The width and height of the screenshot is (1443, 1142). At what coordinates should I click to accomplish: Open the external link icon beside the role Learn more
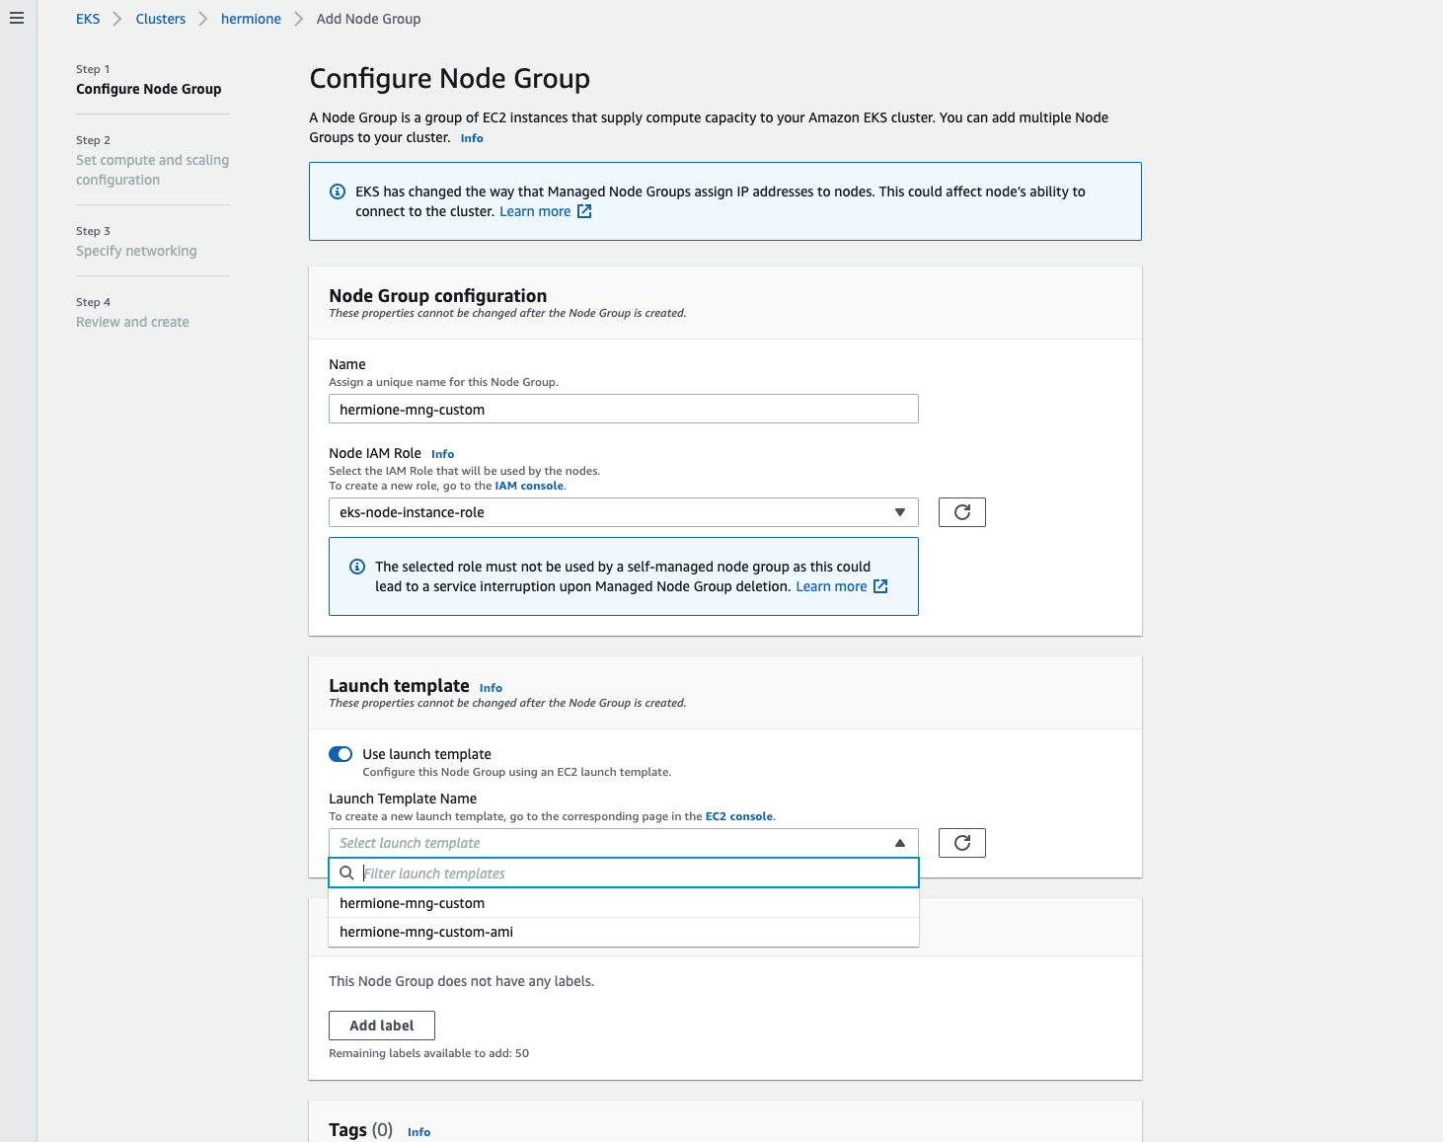[x=880, y=586]
